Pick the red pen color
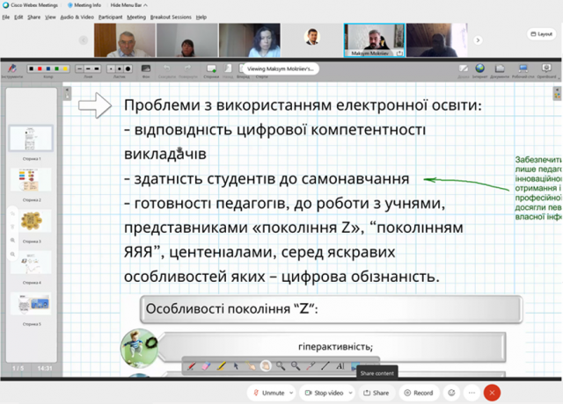This screenshot has width=563, height=404. coord(40,69)
